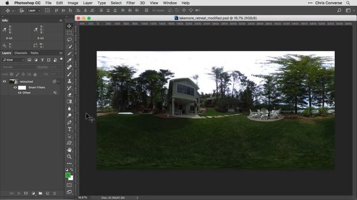Image resolution: width=357 pixels, height=200 pixels.
Task: Swap foreground and background colors
Action: [x=71, y=169]
